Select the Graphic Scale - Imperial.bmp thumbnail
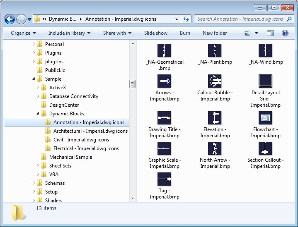This screenshot has height=227, width=298. click(164, 148)
